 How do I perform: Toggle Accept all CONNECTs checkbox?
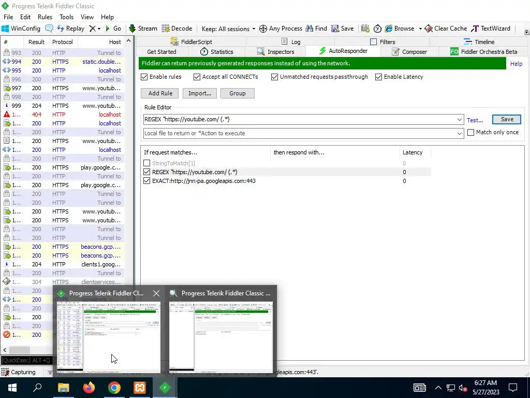[197, 77]
